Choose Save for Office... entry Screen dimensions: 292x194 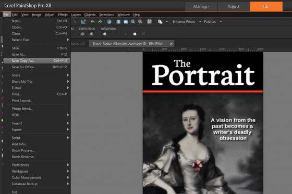click(37, 67)
